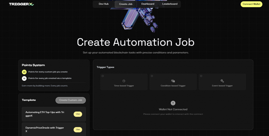Open the Dev Hub tab
Screen dimensions: 269x136
click(x=104, y=4)
